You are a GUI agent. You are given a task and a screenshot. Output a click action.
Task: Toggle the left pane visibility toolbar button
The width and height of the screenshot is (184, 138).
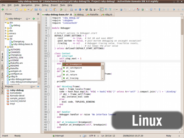pos(102,9)
